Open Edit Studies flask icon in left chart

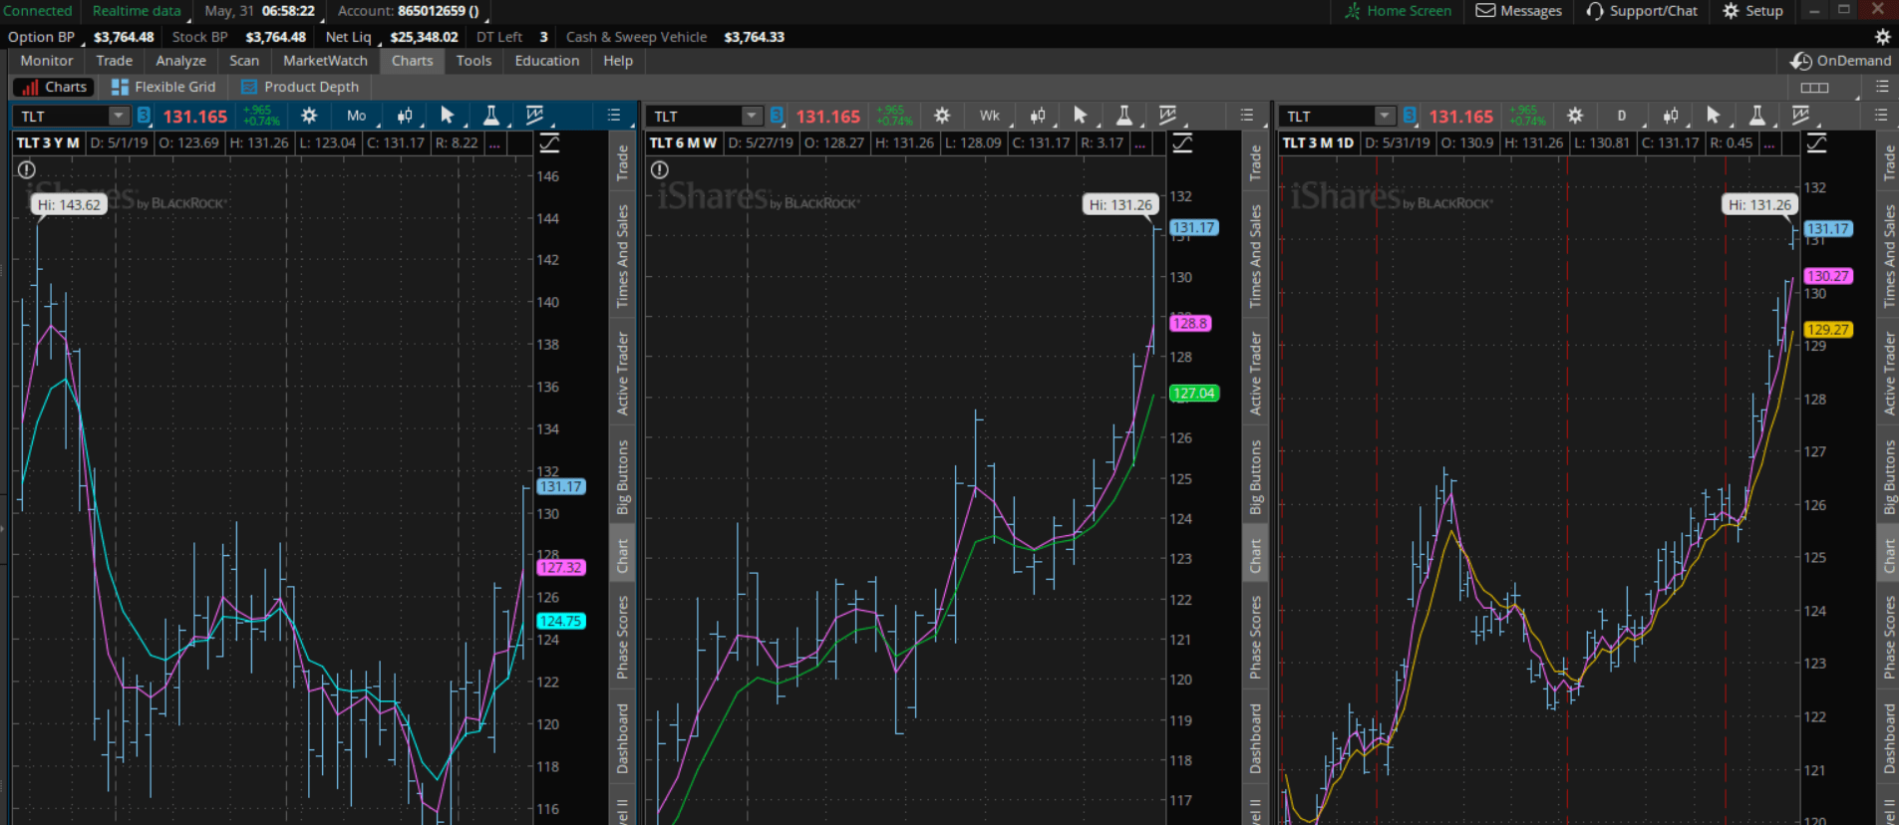(490, 116)
